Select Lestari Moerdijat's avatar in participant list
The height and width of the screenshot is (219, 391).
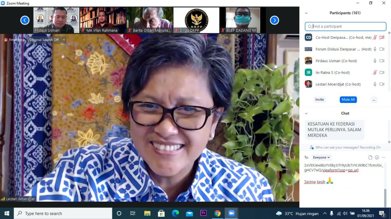[308, 84]
